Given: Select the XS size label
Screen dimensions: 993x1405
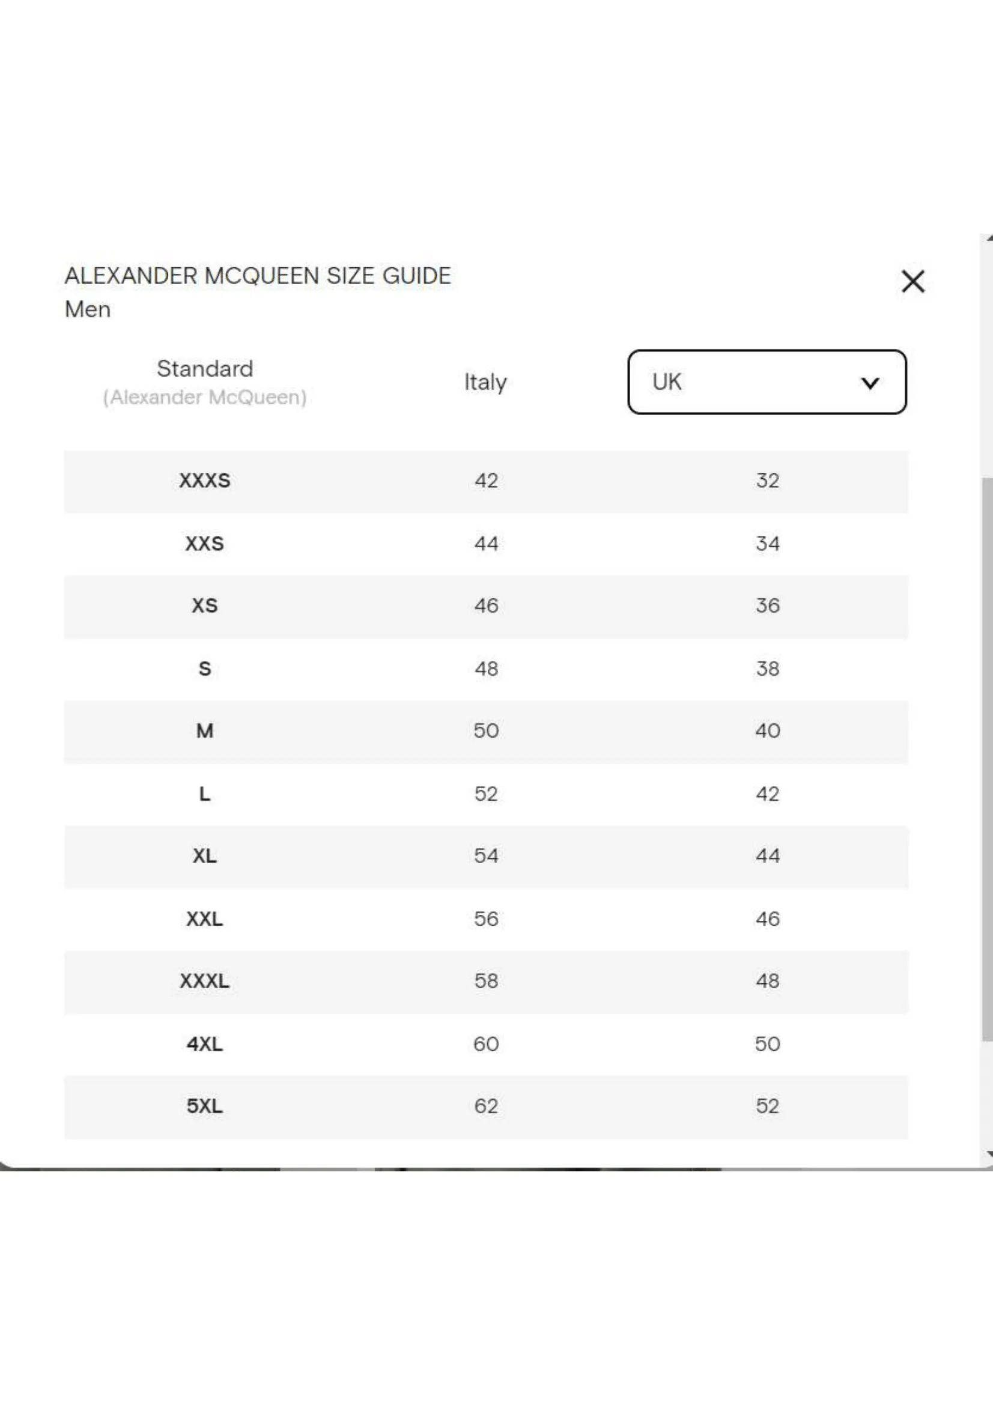Looking at the screenshot, I should click(x=204, y=606).
